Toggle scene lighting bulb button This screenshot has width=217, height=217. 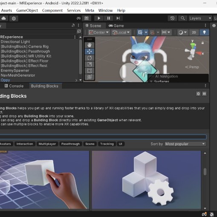coord(204,32)
